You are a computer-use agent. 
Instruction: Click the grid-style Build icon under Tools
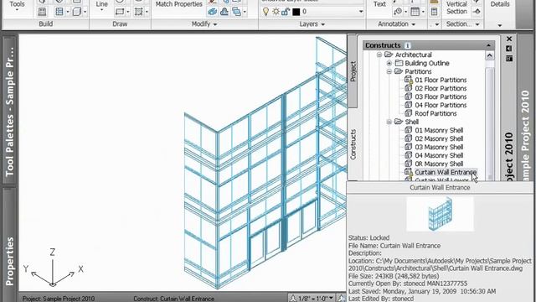pos(42,12)
